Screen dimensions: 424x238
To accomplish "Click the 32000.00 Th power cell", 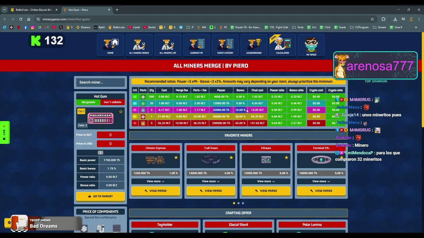I will click(221, 110).
